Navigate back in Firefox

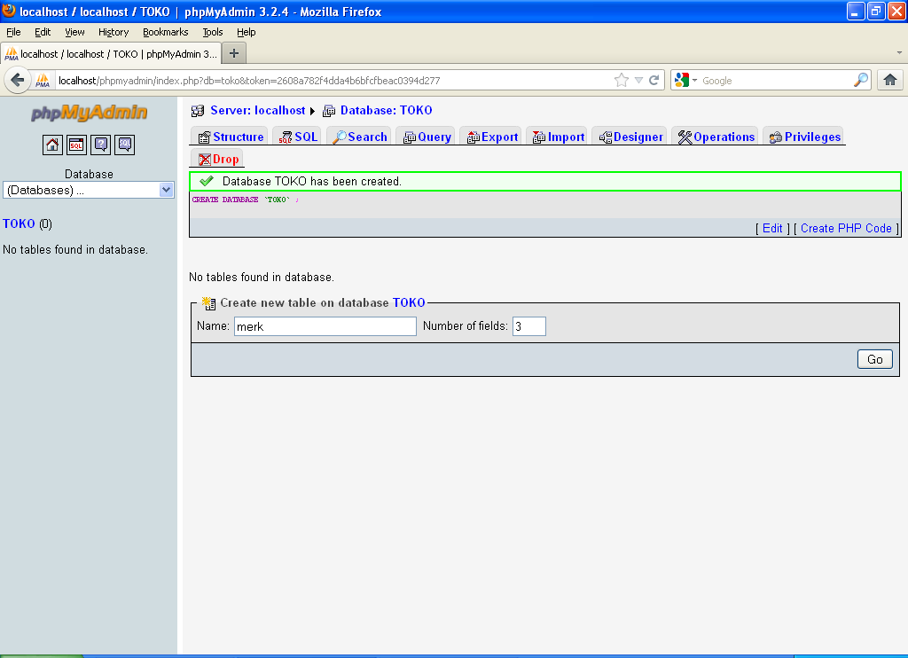(18, 79)
